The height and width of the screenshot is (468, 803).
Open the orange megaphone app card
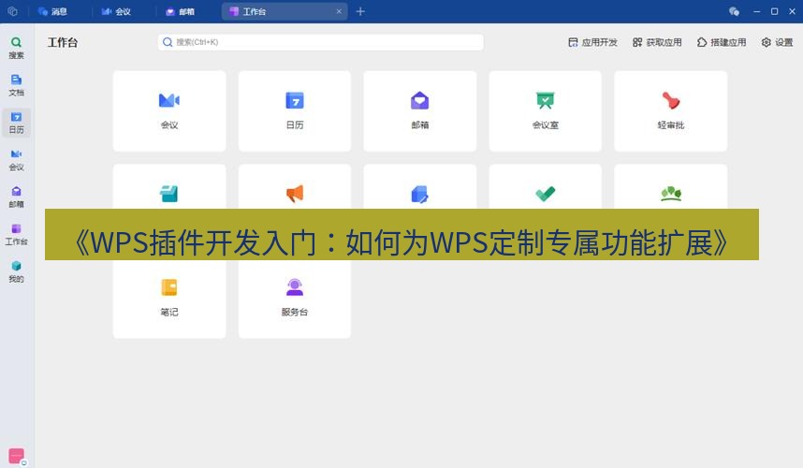pyautogui.click(x=295, y=187)
